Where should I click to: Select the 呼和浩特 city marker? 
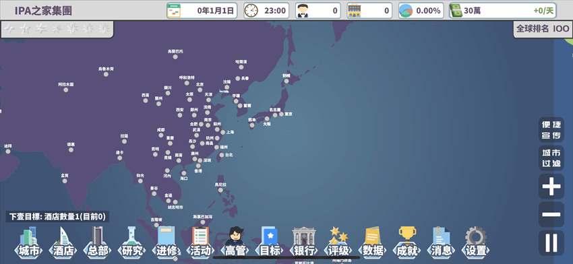187,84
